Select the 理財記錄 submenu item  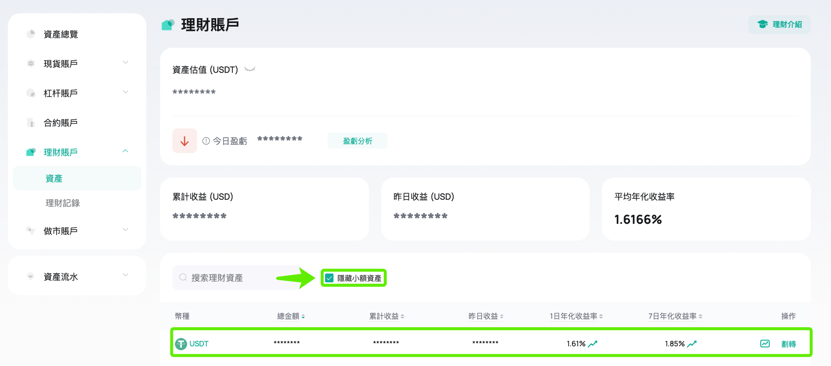pyautogui.click(x=63, y=203)
